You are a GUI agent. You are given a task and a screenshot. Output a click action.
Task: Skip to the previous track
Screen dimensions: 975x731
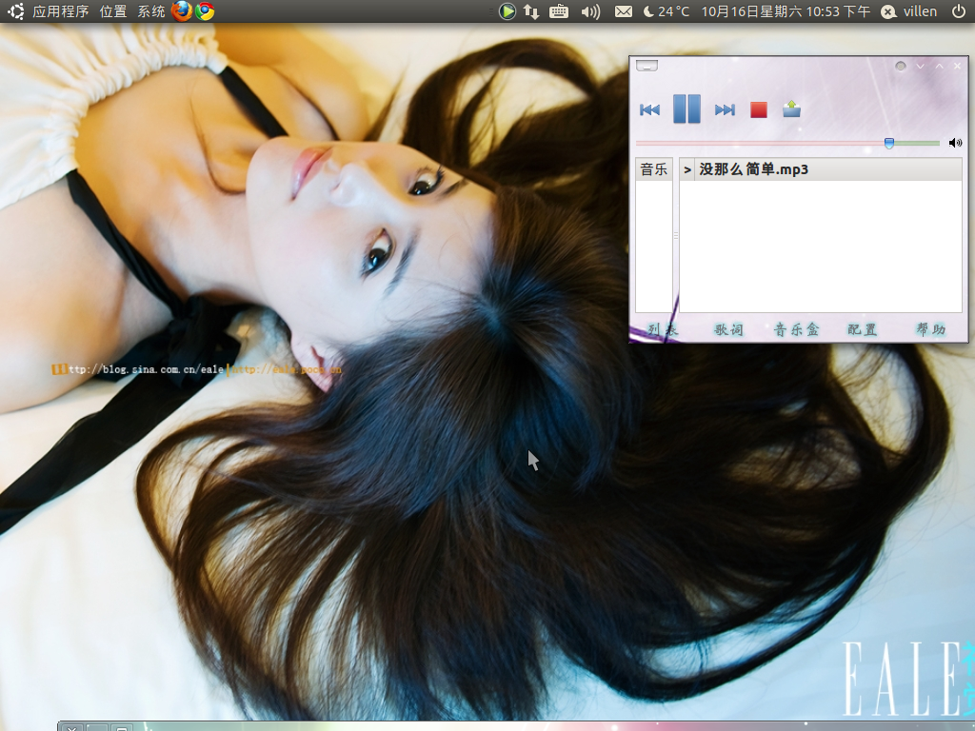[x=649, y=110]
